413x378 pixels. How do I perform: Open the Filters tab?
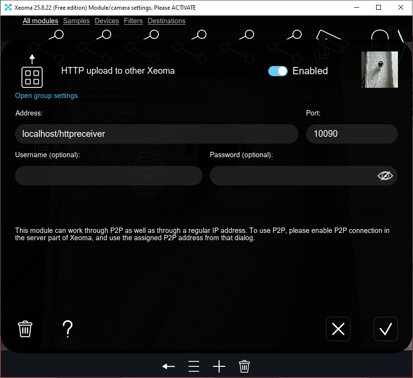click(133, 21)
